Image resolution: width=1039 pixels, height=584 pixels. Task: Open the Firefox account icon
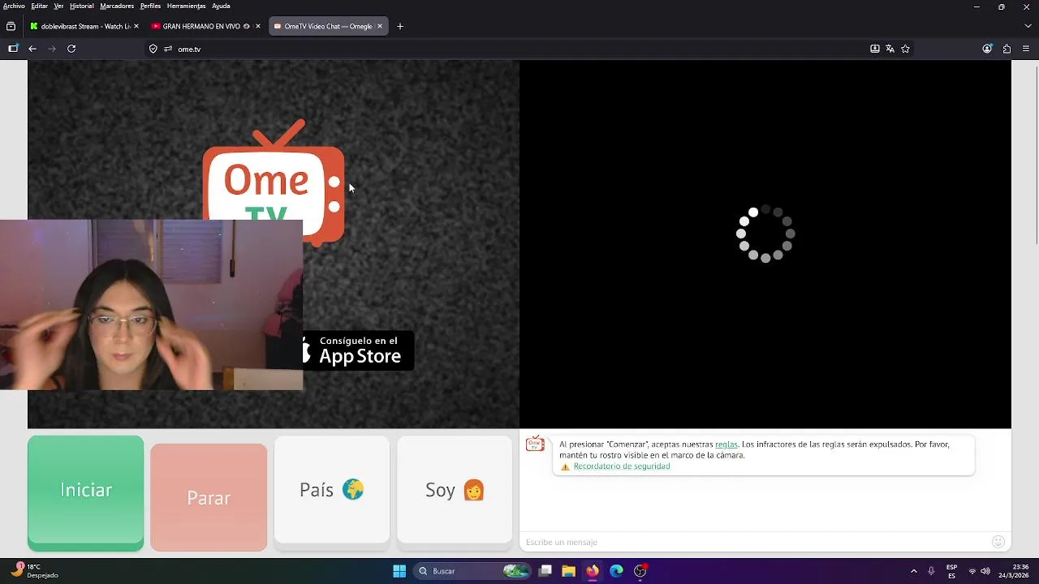point(987,49)
